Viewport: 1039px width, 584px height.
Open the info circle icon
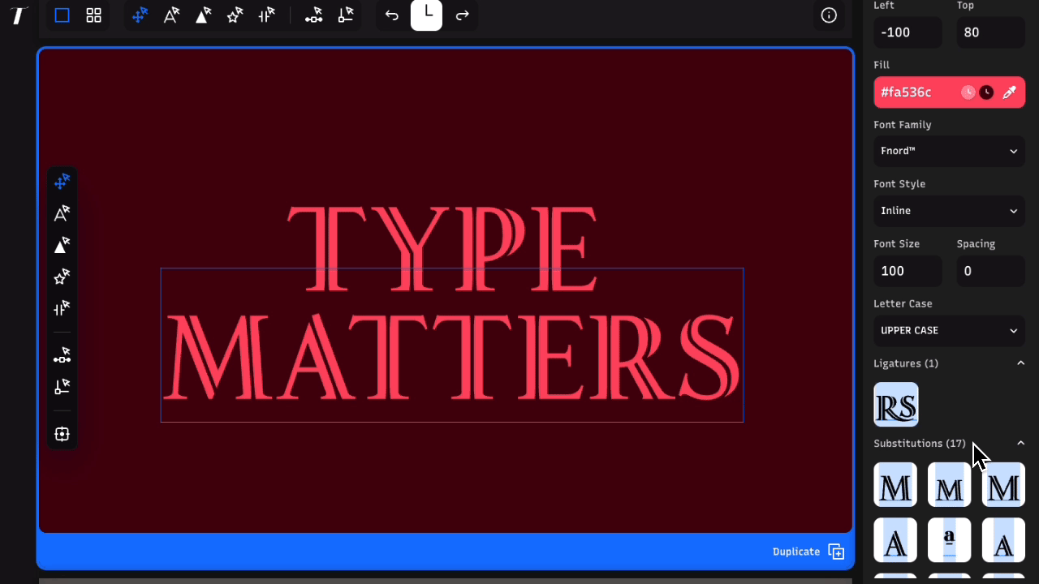829,15
